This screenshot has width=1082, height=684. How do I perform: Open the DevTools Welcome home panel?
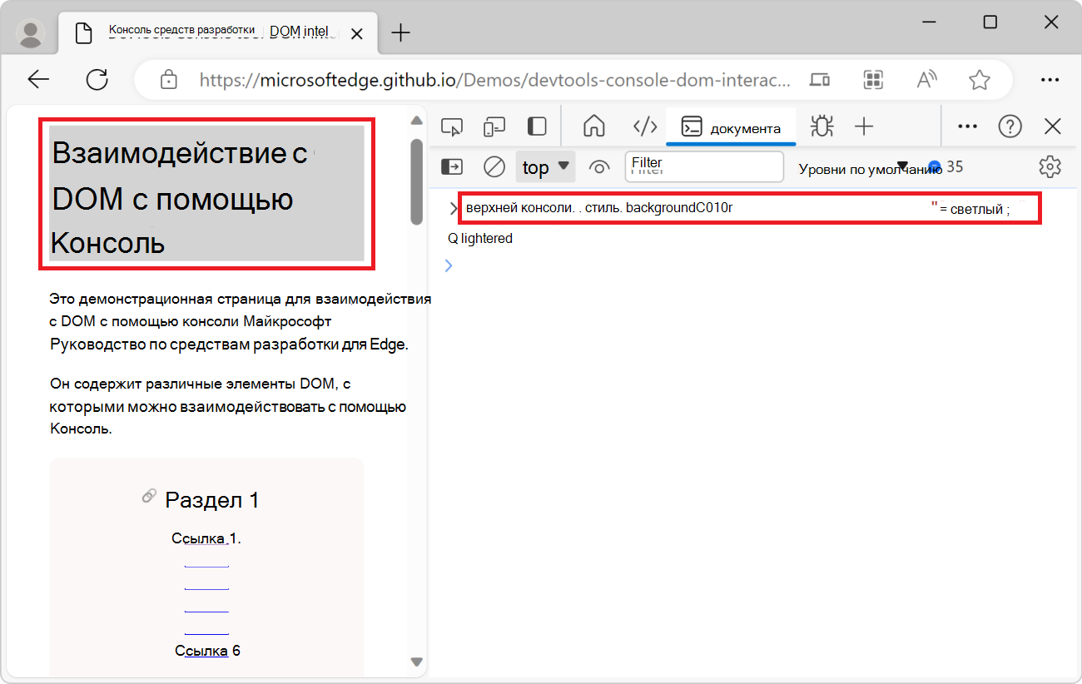click(x=593, y=126)
